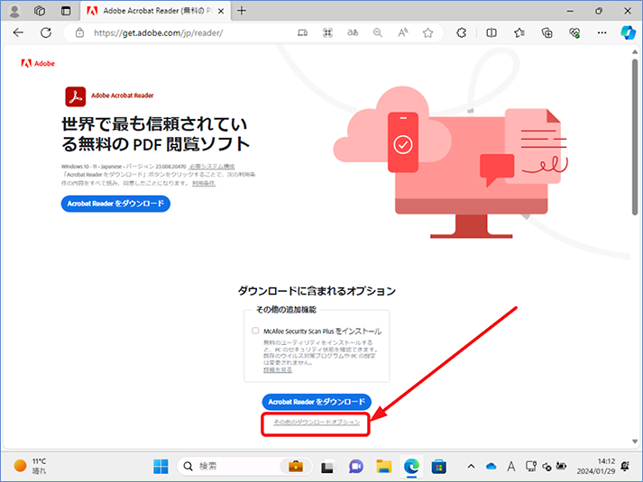The image size is (643, 482).
Task: Open Microsoft Store from taskbar
Action: pos(439,467)
